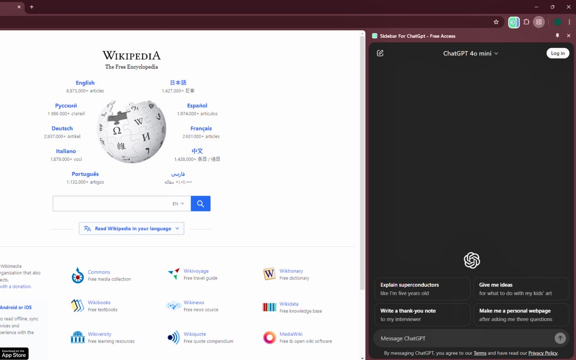Open Chinese 中文 Wikipedia link

coord(197,151)
